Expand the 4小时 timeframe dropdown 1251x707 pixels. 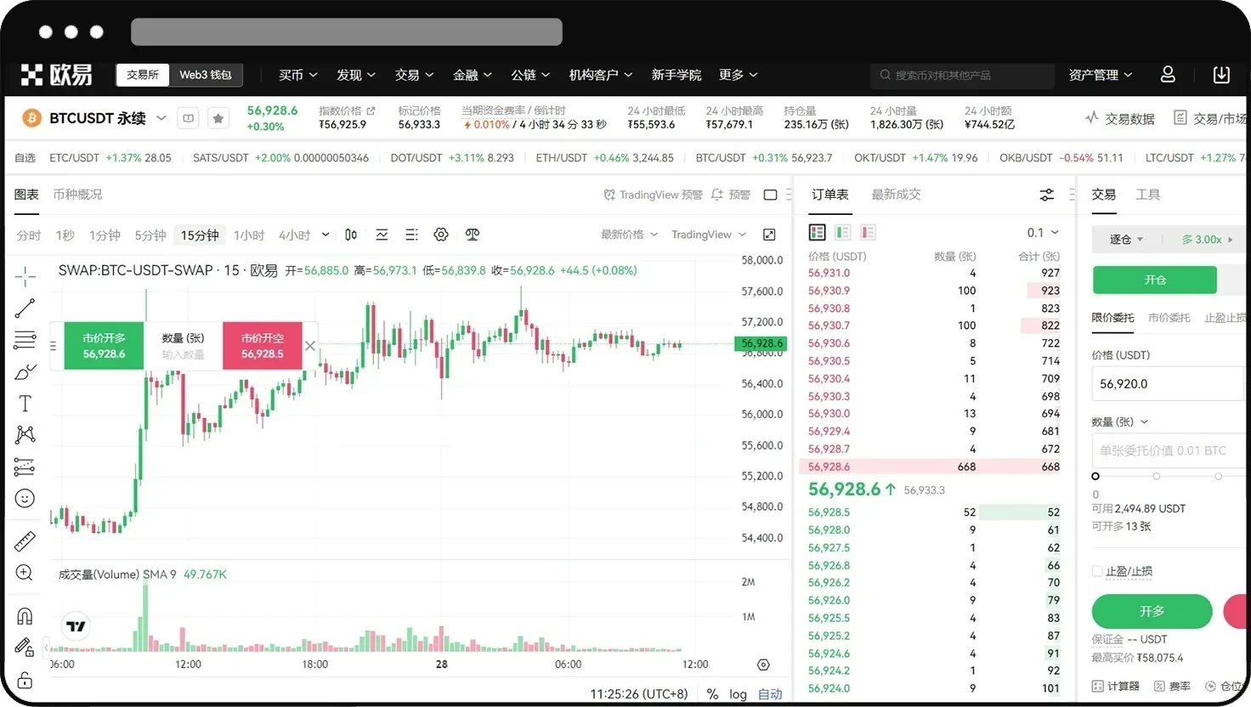coord(325,235)
